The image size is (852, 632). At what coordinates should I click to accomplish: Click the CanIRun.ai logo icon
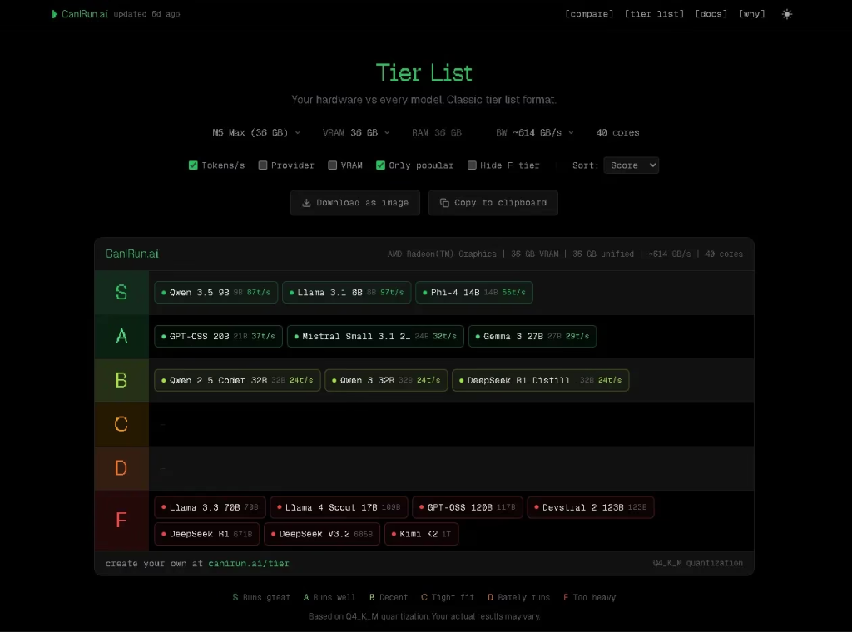point(55,14)
